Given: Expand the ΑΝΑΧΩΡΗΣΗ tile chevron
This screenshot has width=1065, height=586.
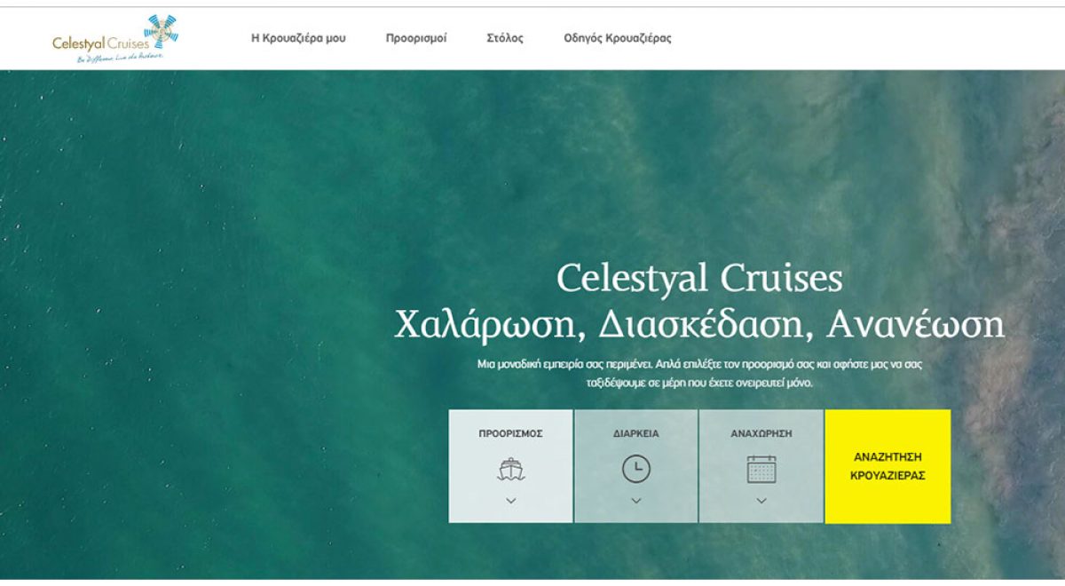Looking at the screenshot, I should [761, 501].
